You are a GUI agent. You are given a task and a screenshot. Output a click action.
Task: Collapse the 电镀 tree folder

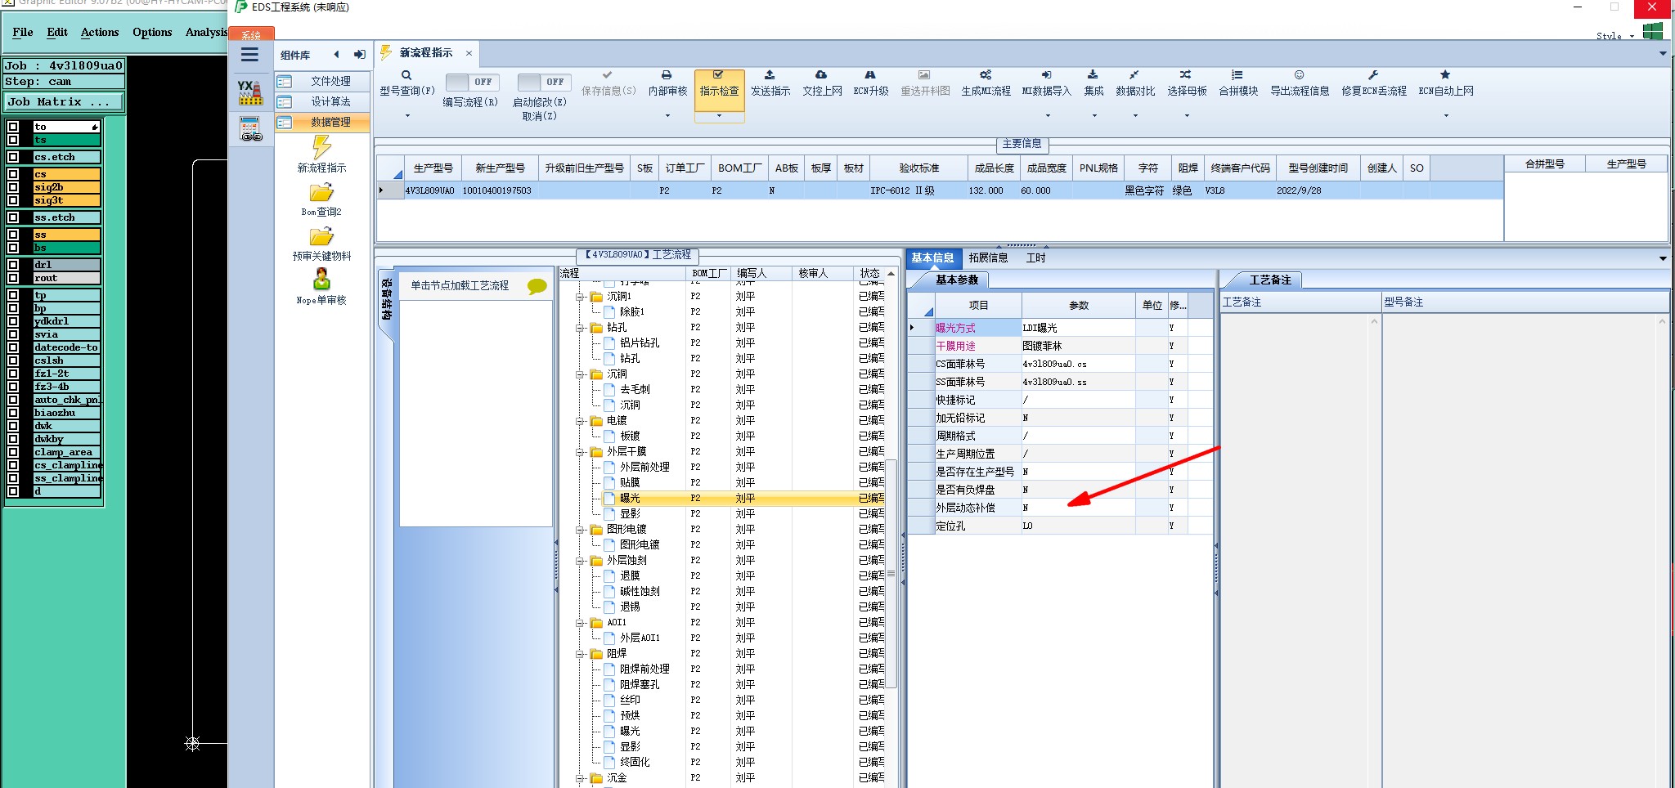coord(580,421)
